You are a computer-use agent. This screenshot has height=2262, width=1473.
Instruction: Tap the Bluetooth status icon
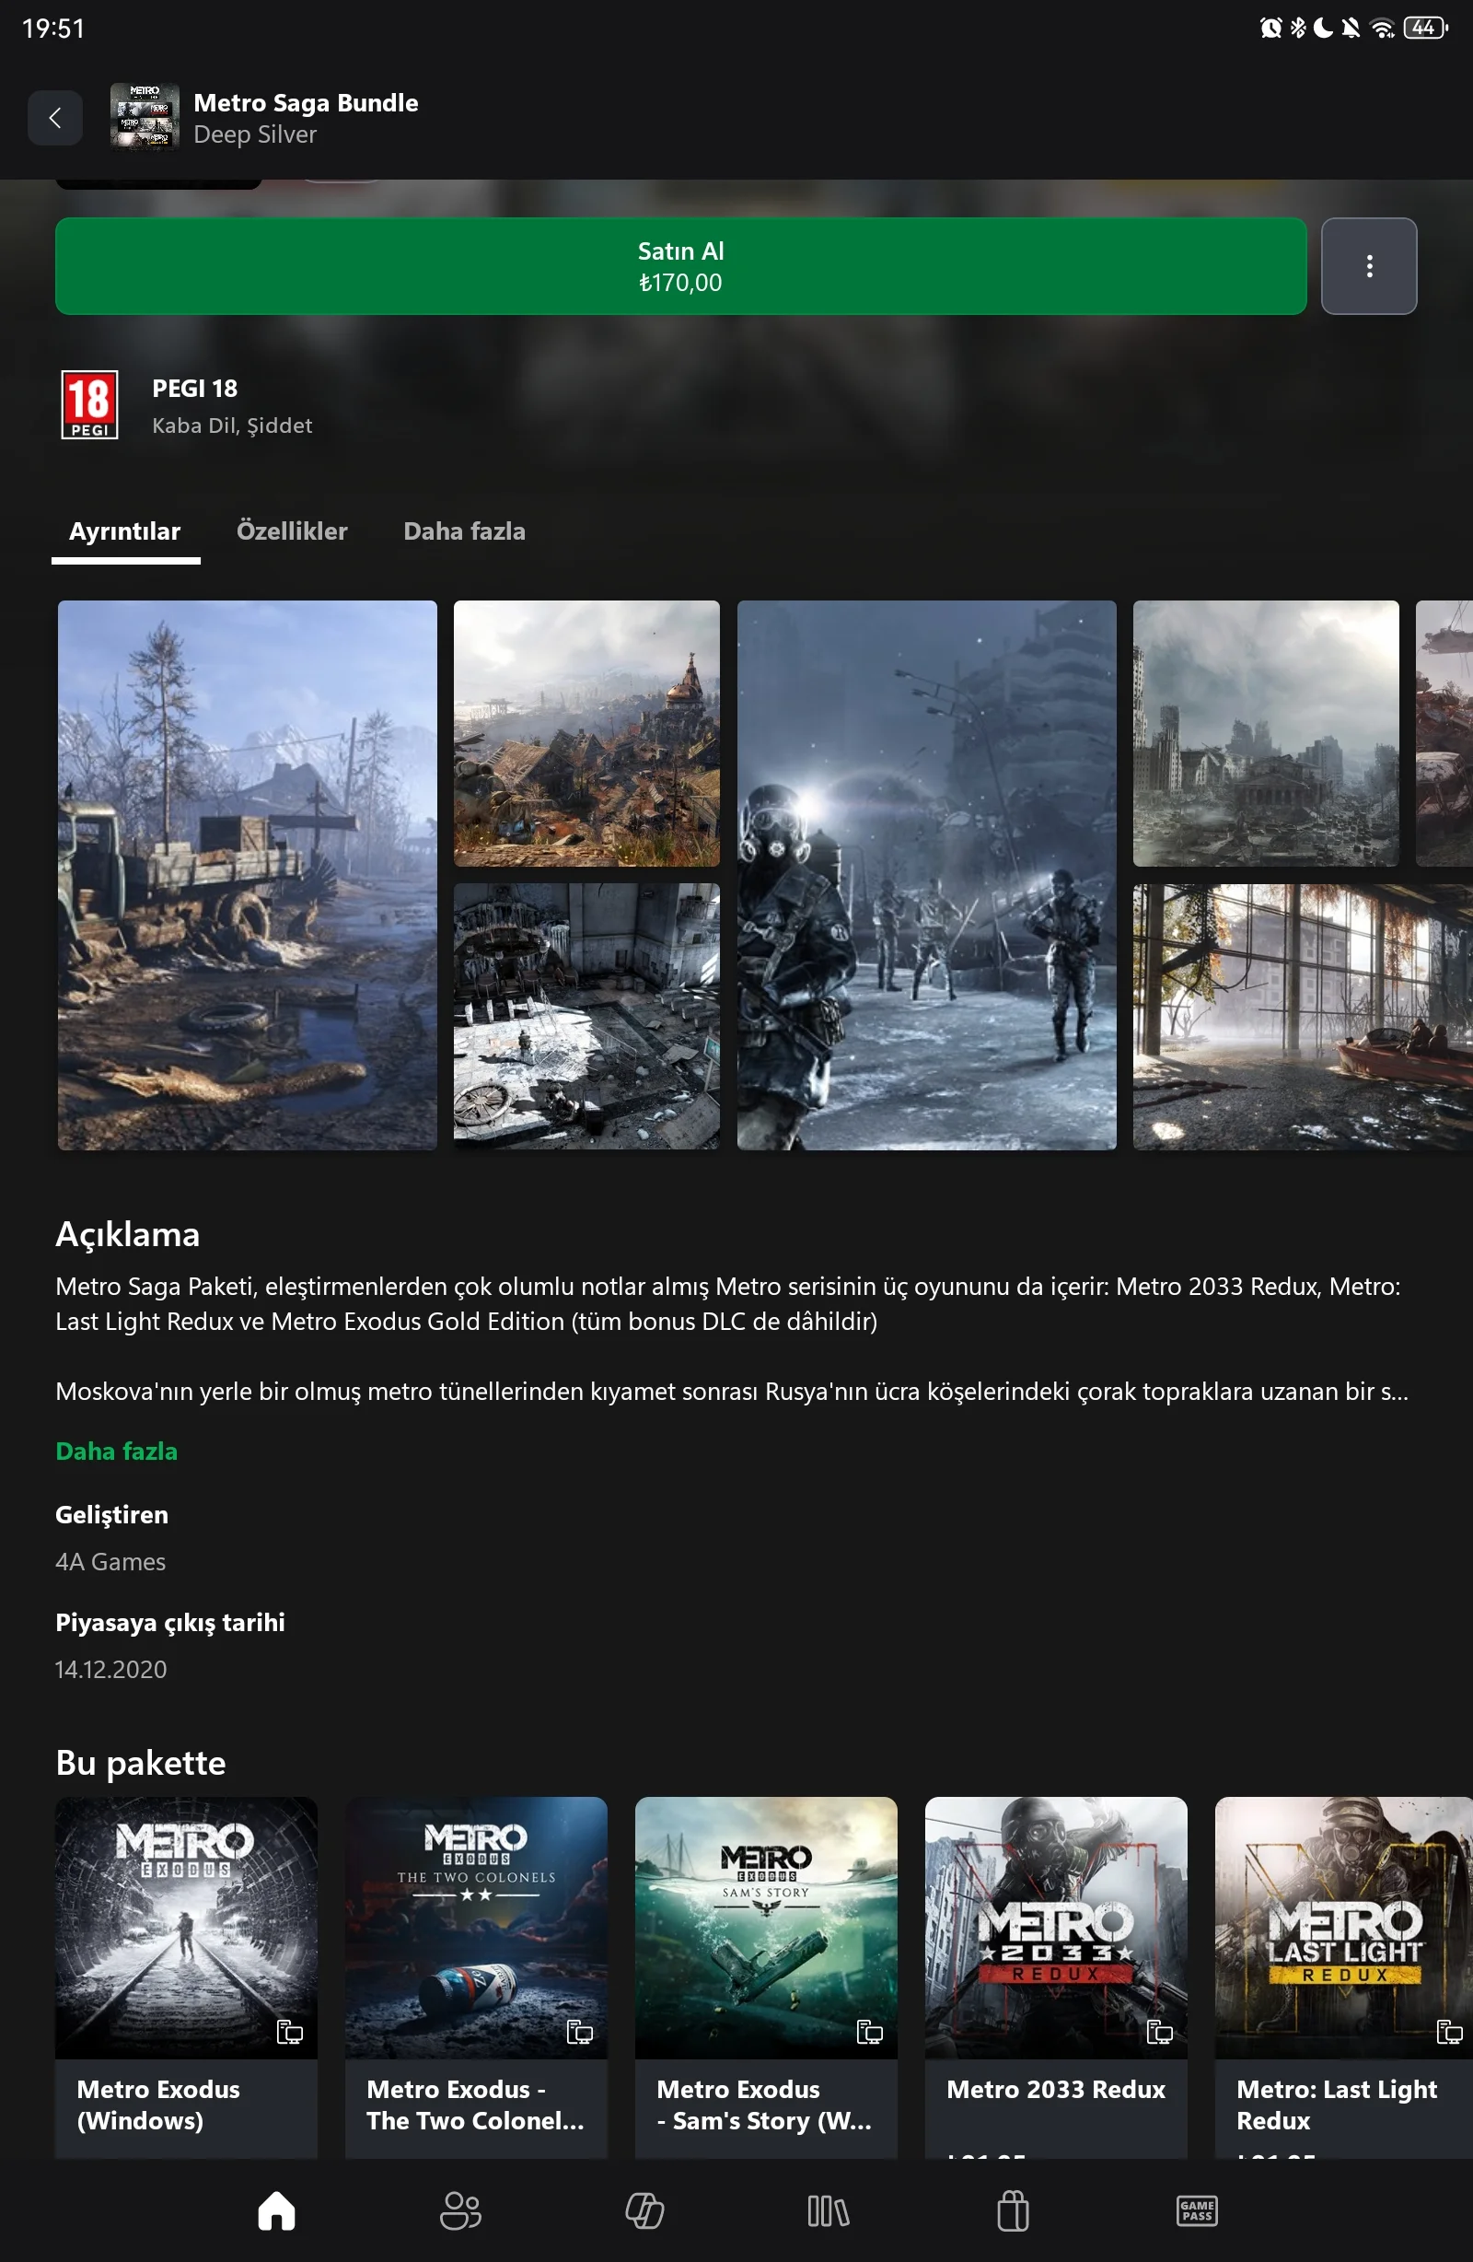tap(1298, 29)
